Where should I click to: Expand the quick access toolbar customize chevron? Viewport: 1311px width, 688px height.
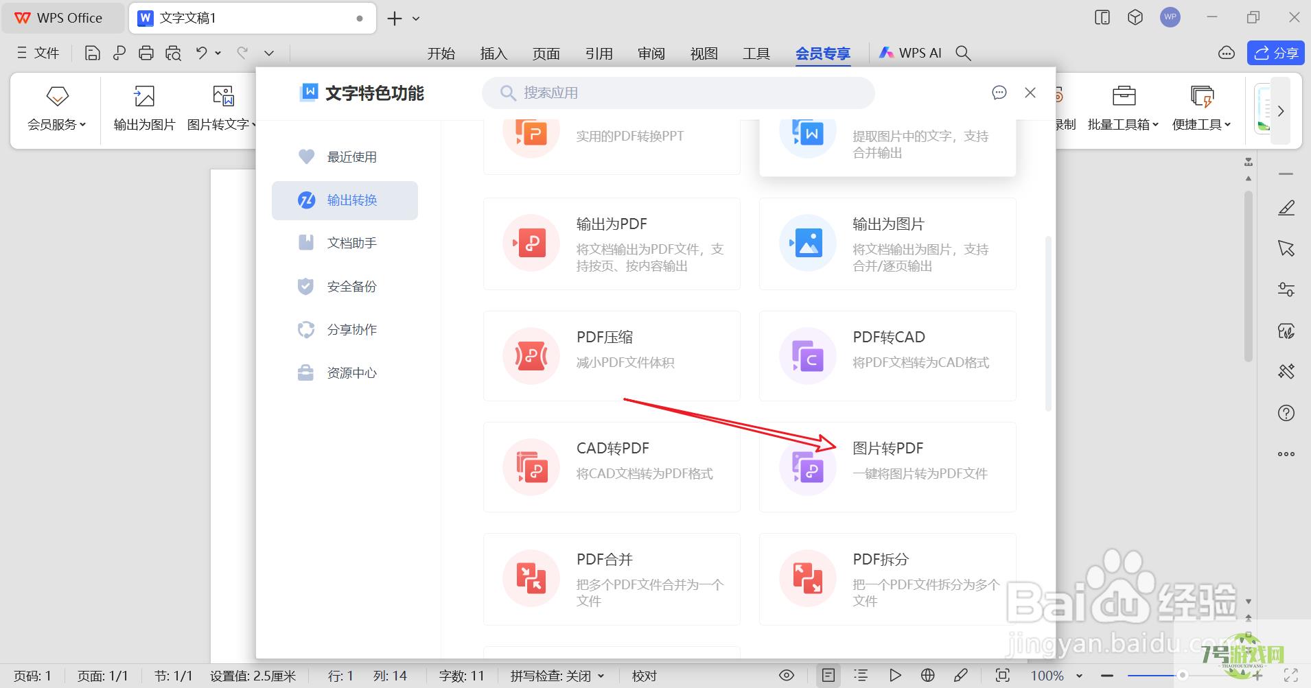coord(269,53)
